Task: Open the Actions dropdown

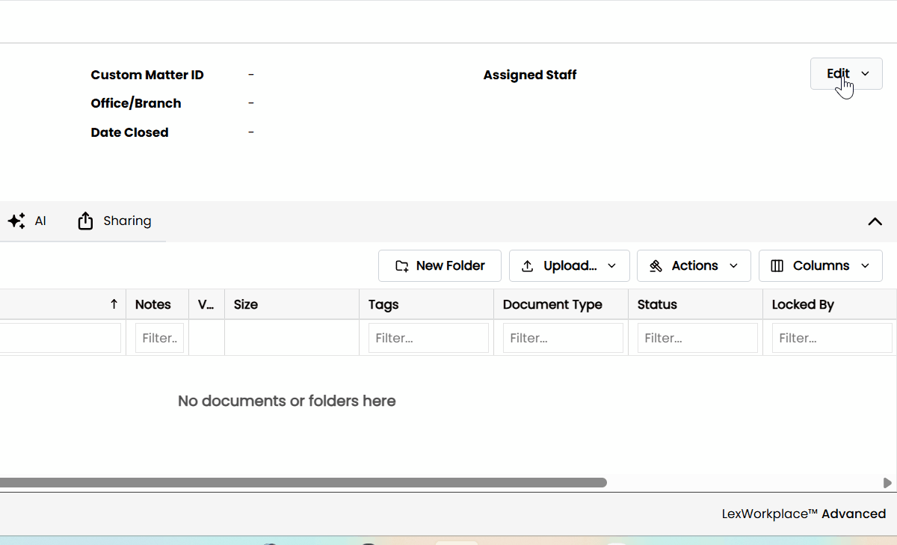Action: 694,265
